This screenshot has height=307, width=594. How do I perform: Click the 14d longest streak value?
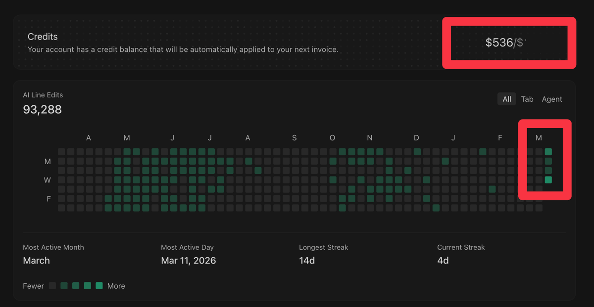pyautogui.click(x=307, y=261)
